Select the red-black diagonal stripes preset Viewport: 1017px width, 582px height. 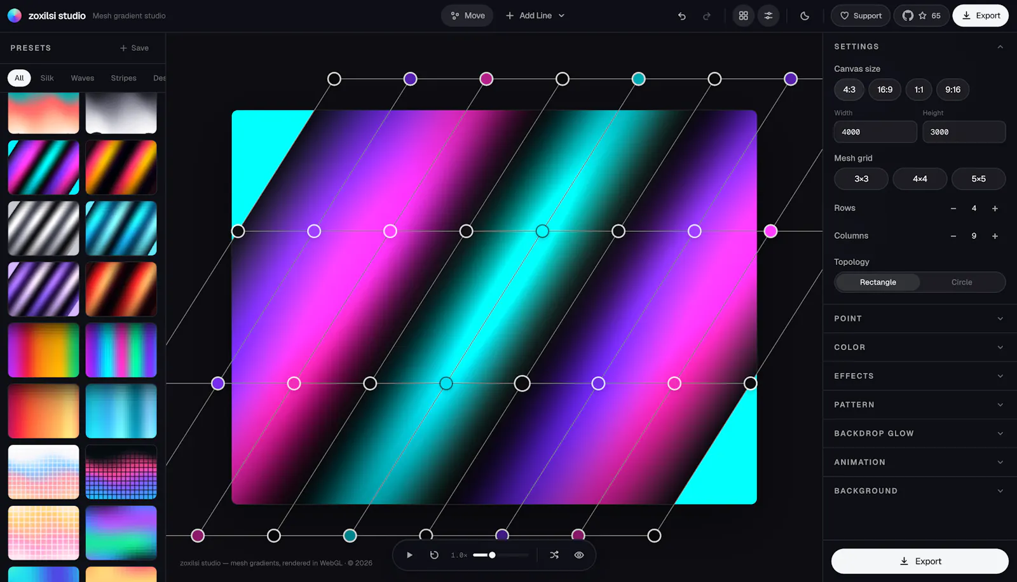click(x=121, y=289)
